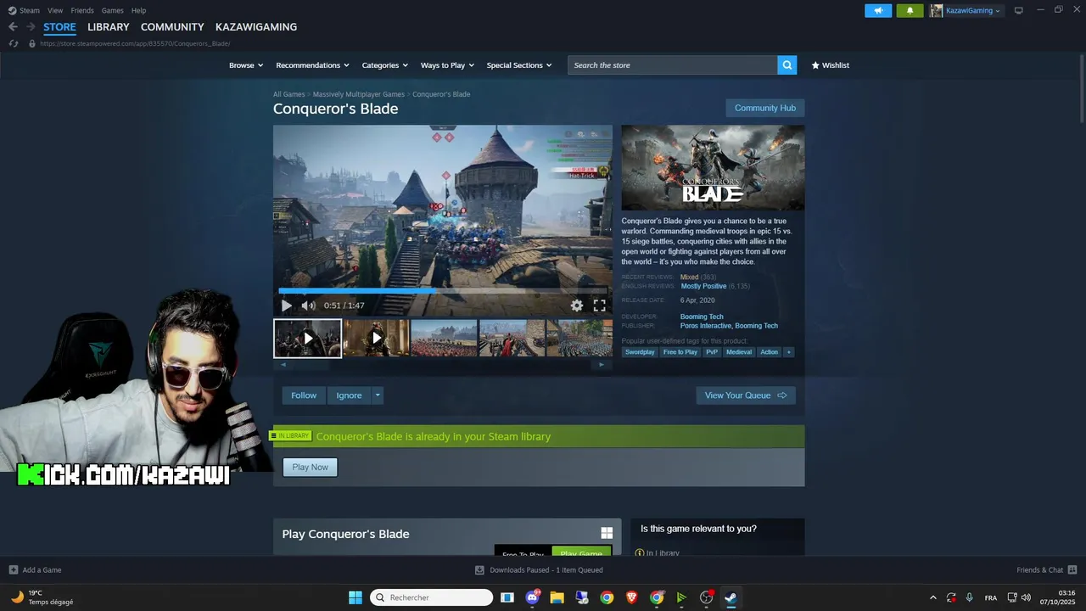Open the Wishlist link
The width and height of the screenshot is (1086, 611).
coord(830,65)
